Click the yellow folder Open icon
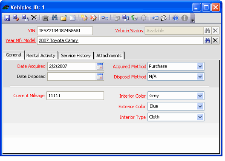 click(64, 18)
